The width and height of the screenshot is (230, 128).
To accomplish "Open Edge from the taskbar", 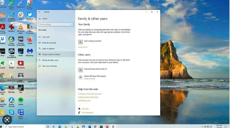I will (60, 127).
